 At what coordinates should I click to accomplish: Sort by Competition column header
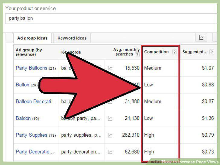pos(156,52)
